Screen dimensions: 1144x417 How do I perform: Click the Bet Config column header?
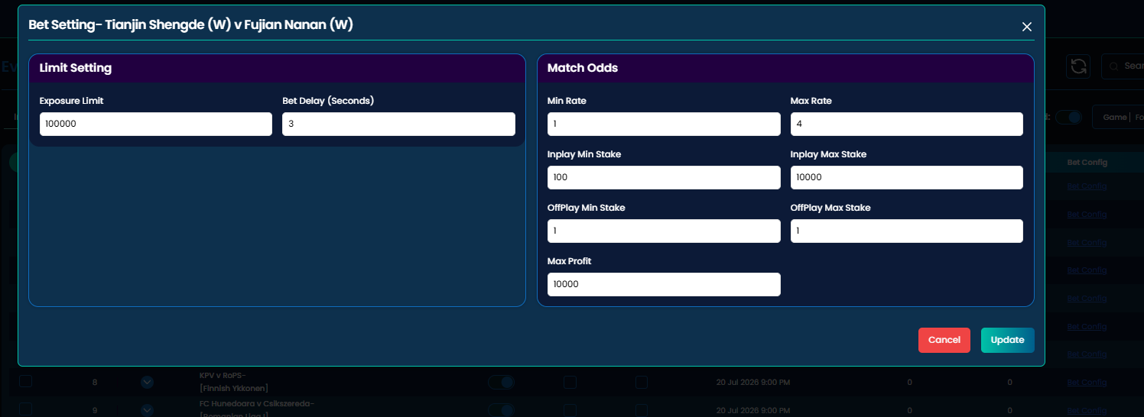pos(1087,162)
